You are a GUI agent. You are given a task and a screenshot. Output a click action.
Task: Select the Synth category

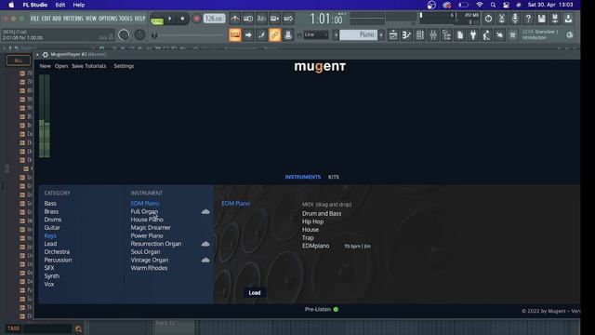click(52, 276)
